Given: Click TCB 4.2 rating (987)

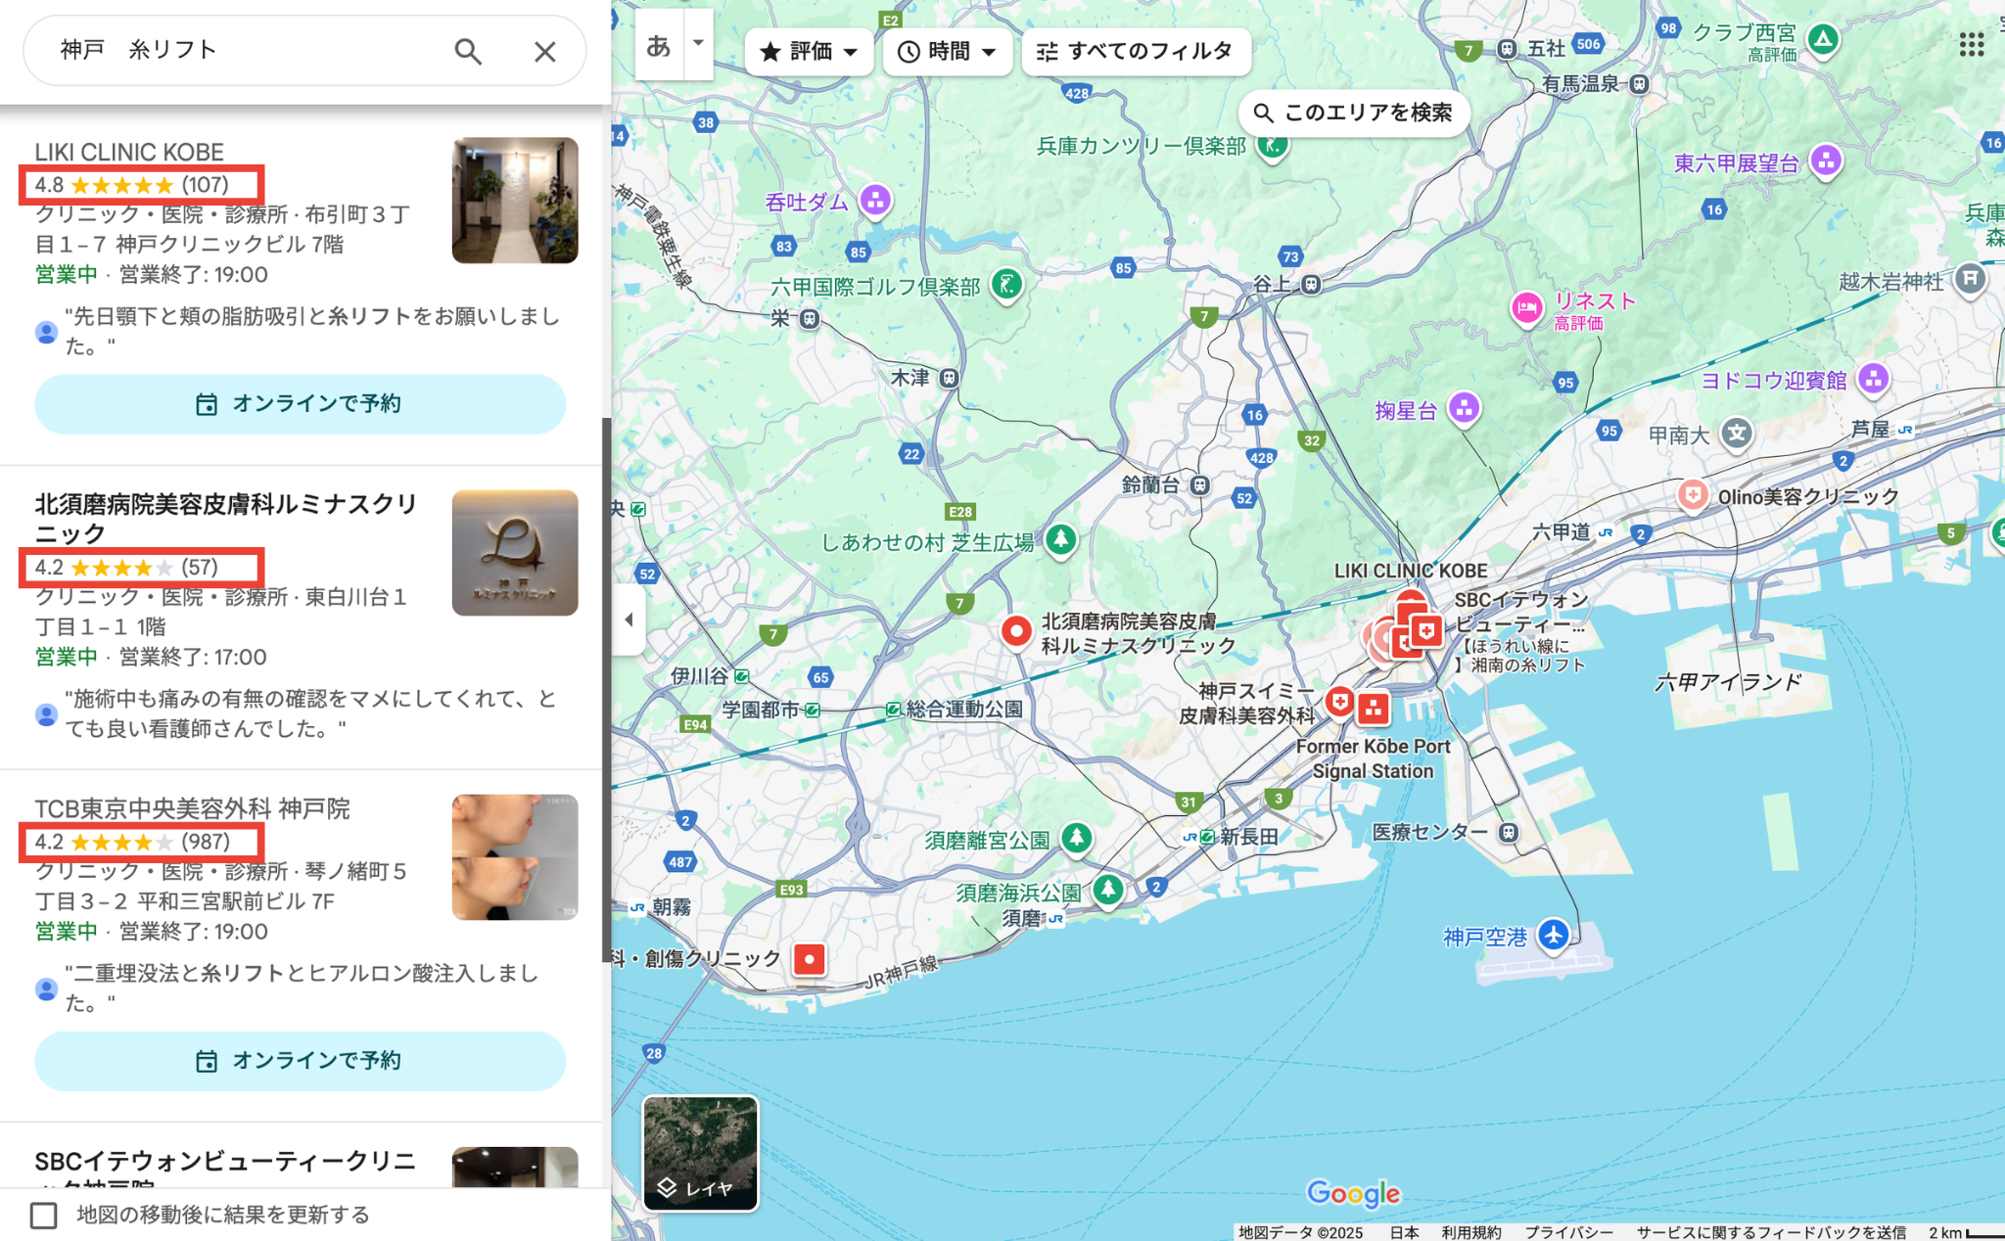Looking at the screenshot, I should click(x=132, y=842).
